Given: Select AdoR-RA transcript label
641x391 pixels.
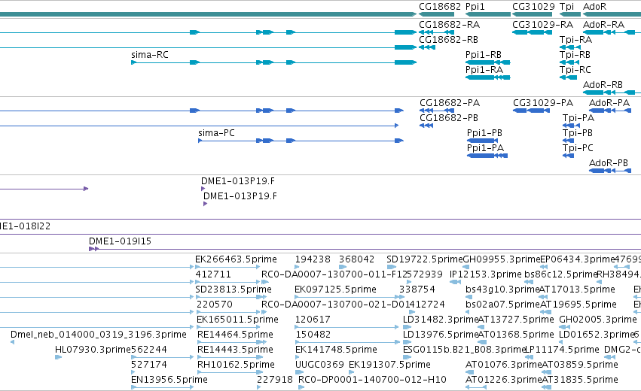Looking at the screenshot, I should [x=603, y=25].
